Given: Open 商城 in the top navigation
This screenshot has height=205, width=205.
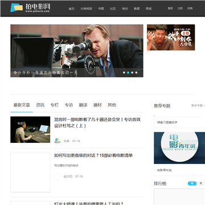Looking at the screenshot, I should coord(149,9).
